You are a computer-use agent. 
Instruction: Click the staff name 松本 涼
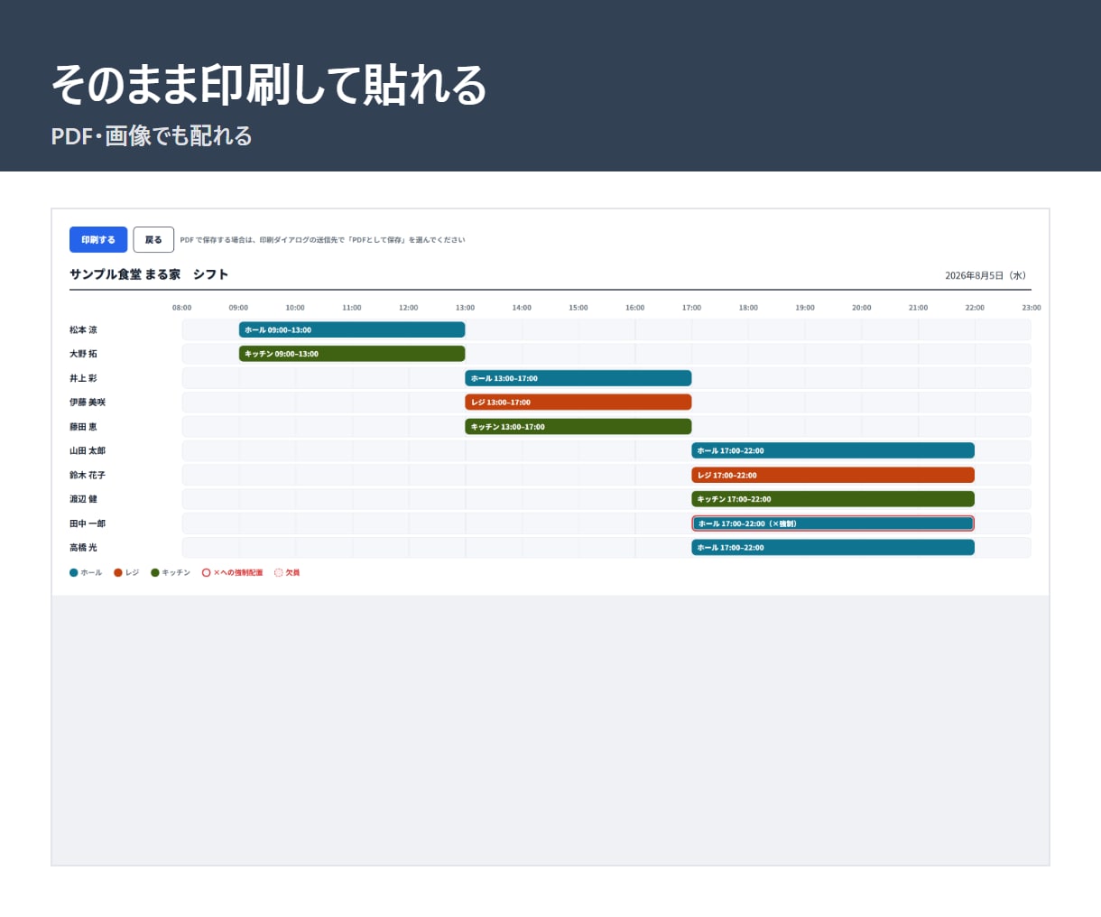pyautogui.click(x=83, y=330)
